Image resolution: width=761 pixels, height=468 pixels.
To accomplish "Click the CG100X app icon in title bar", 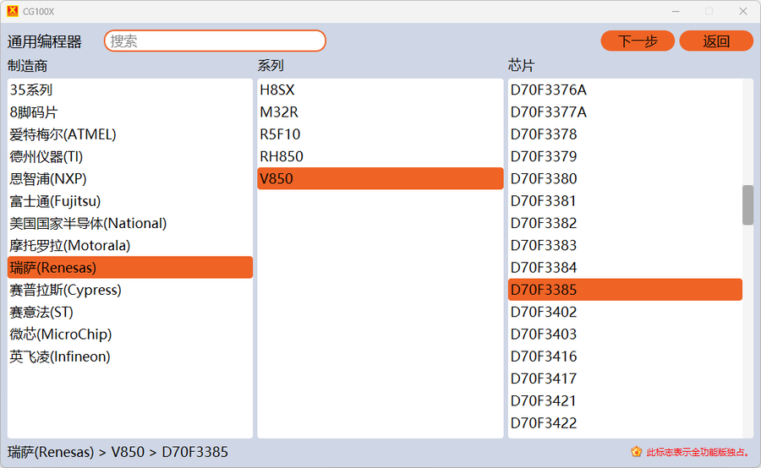I will pyautogui.click(x=12, y=11).
